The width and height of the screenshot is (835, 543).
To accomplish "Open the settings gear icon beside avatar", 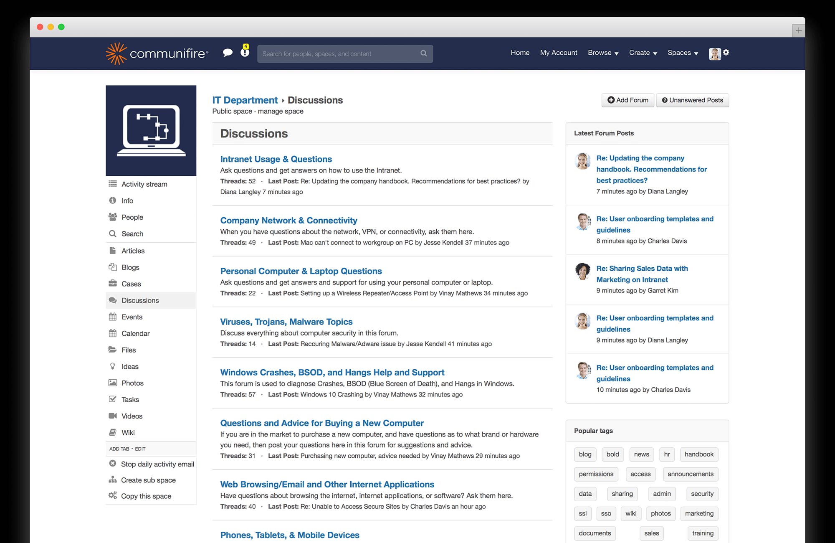I will (x=726, y=52).
